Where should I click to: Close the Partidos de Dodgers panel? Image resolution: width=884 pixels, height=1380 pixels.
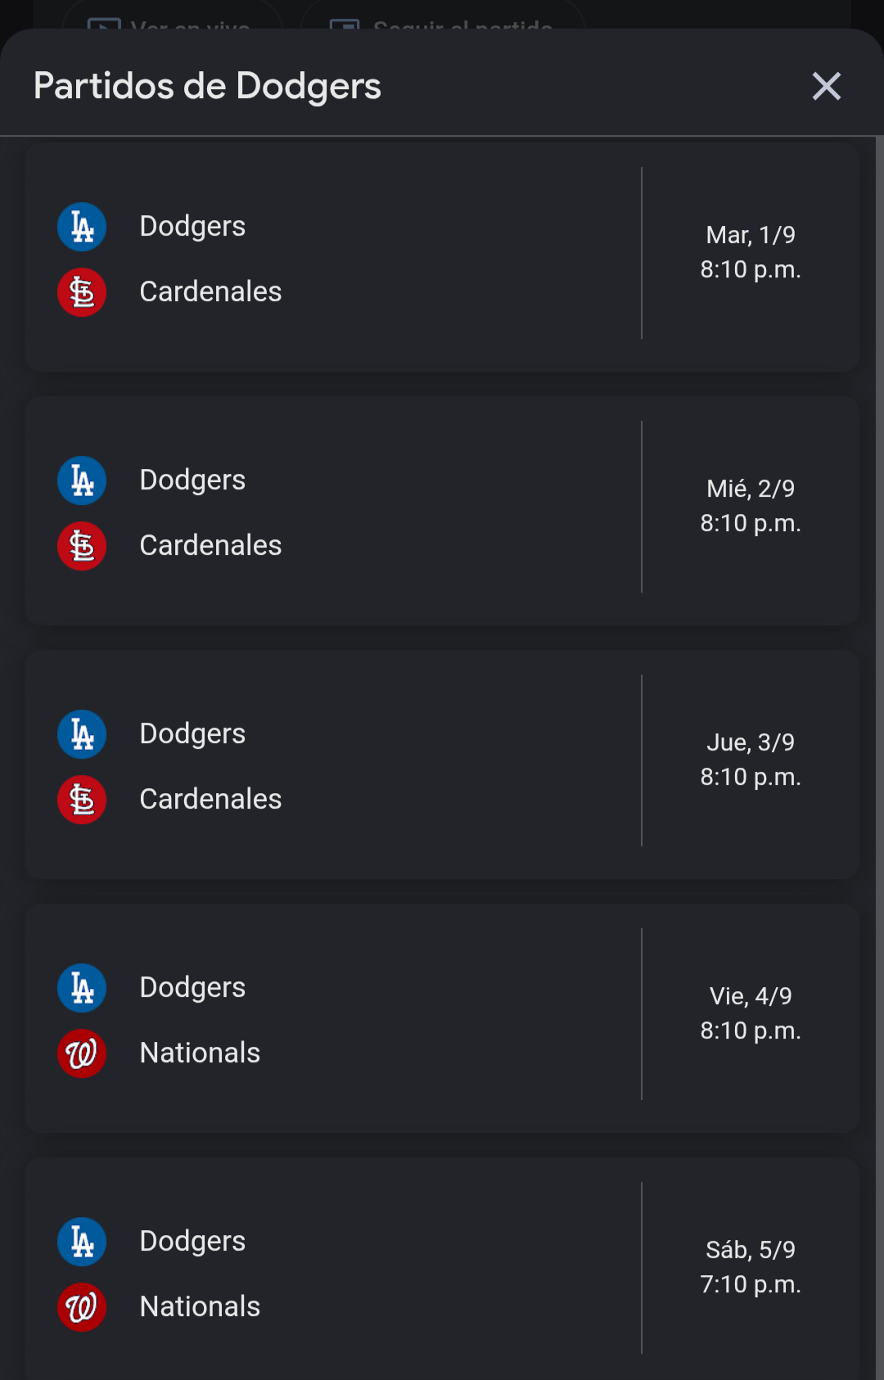click(827, 86)
